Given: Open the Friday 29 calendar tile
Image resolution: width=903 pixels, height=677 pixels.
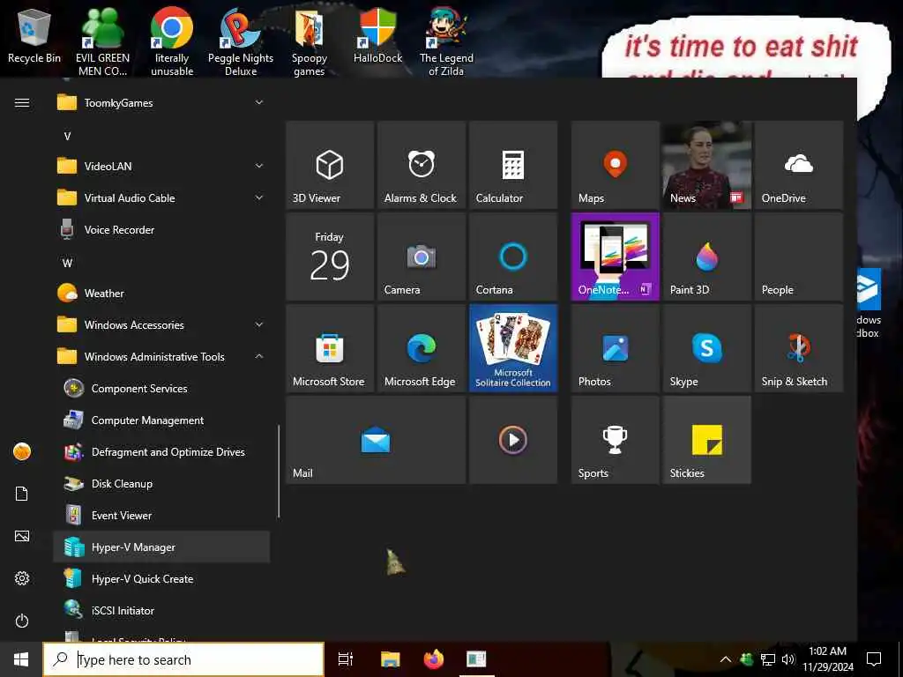Looking at the screenshot, I should point(330,257).
